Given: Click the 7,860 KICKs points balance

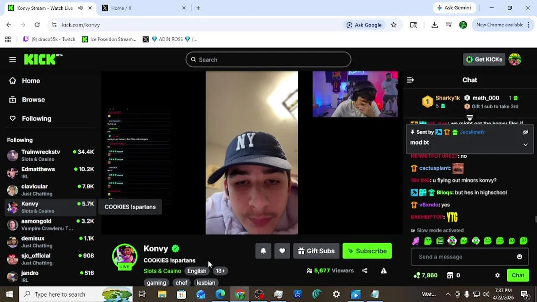Looking at the screenshot, I should [x=425, y=275].
